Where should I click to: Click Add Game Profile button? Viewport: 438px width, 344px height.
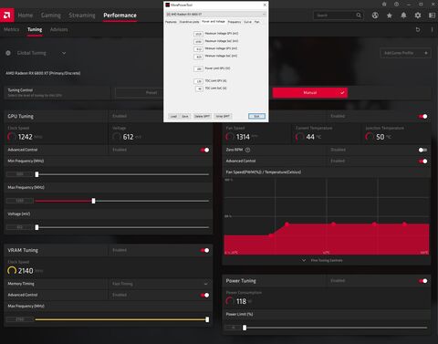pos(405,53)
